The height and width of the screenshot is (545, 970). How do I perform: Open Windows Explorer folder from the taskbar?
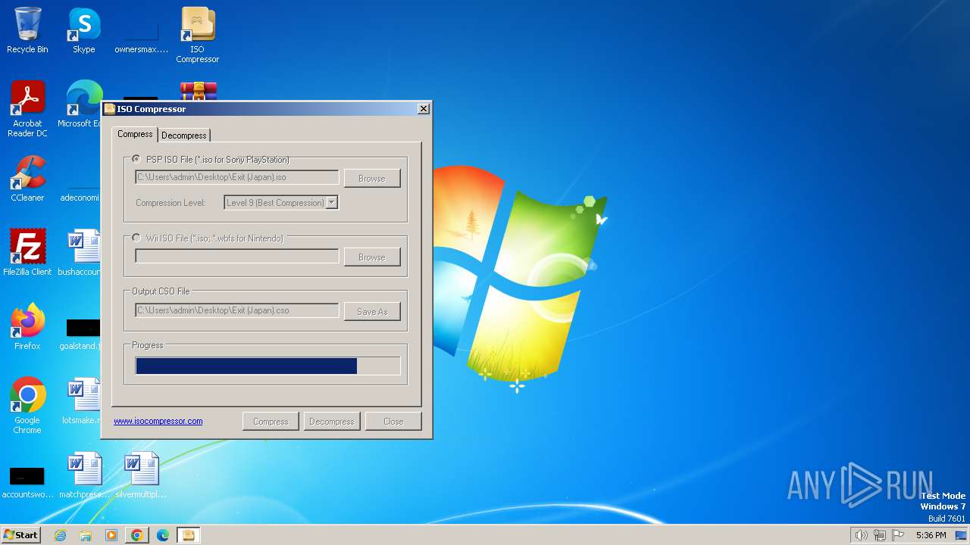click(86, 535)
